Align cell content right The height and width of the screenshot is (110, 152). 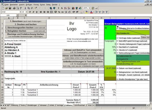pyautogui.click(x=48, y=12)
